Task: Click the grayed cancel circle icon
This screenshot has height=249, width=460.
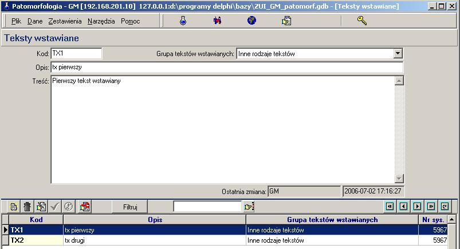Action: 69,207
